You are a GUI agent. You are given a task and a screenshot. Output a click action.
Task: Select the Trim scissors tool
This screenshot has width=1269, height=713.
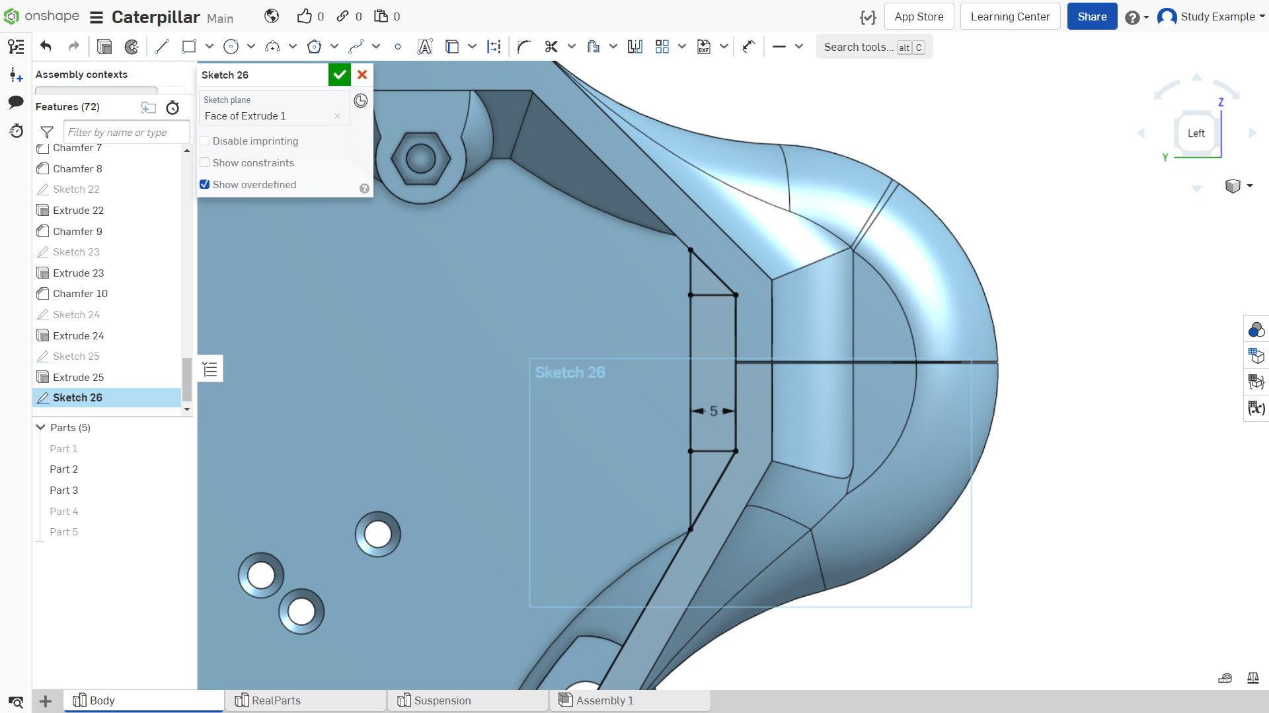tap(551, 47)
